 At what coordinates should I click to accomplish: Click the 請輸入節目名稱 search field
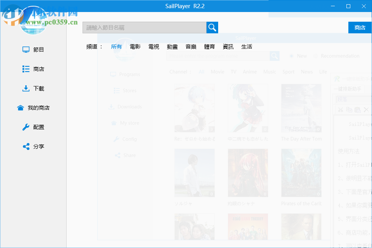(x=143, y=28)
